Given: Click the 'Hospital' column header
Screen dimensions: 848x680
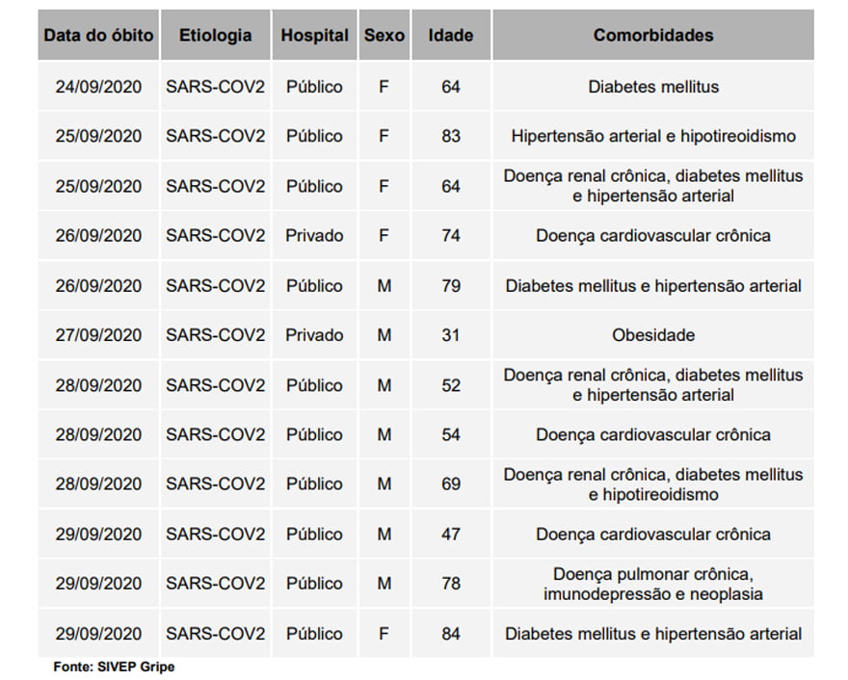Looking at the screenshot, I should [x=314, y=36].
